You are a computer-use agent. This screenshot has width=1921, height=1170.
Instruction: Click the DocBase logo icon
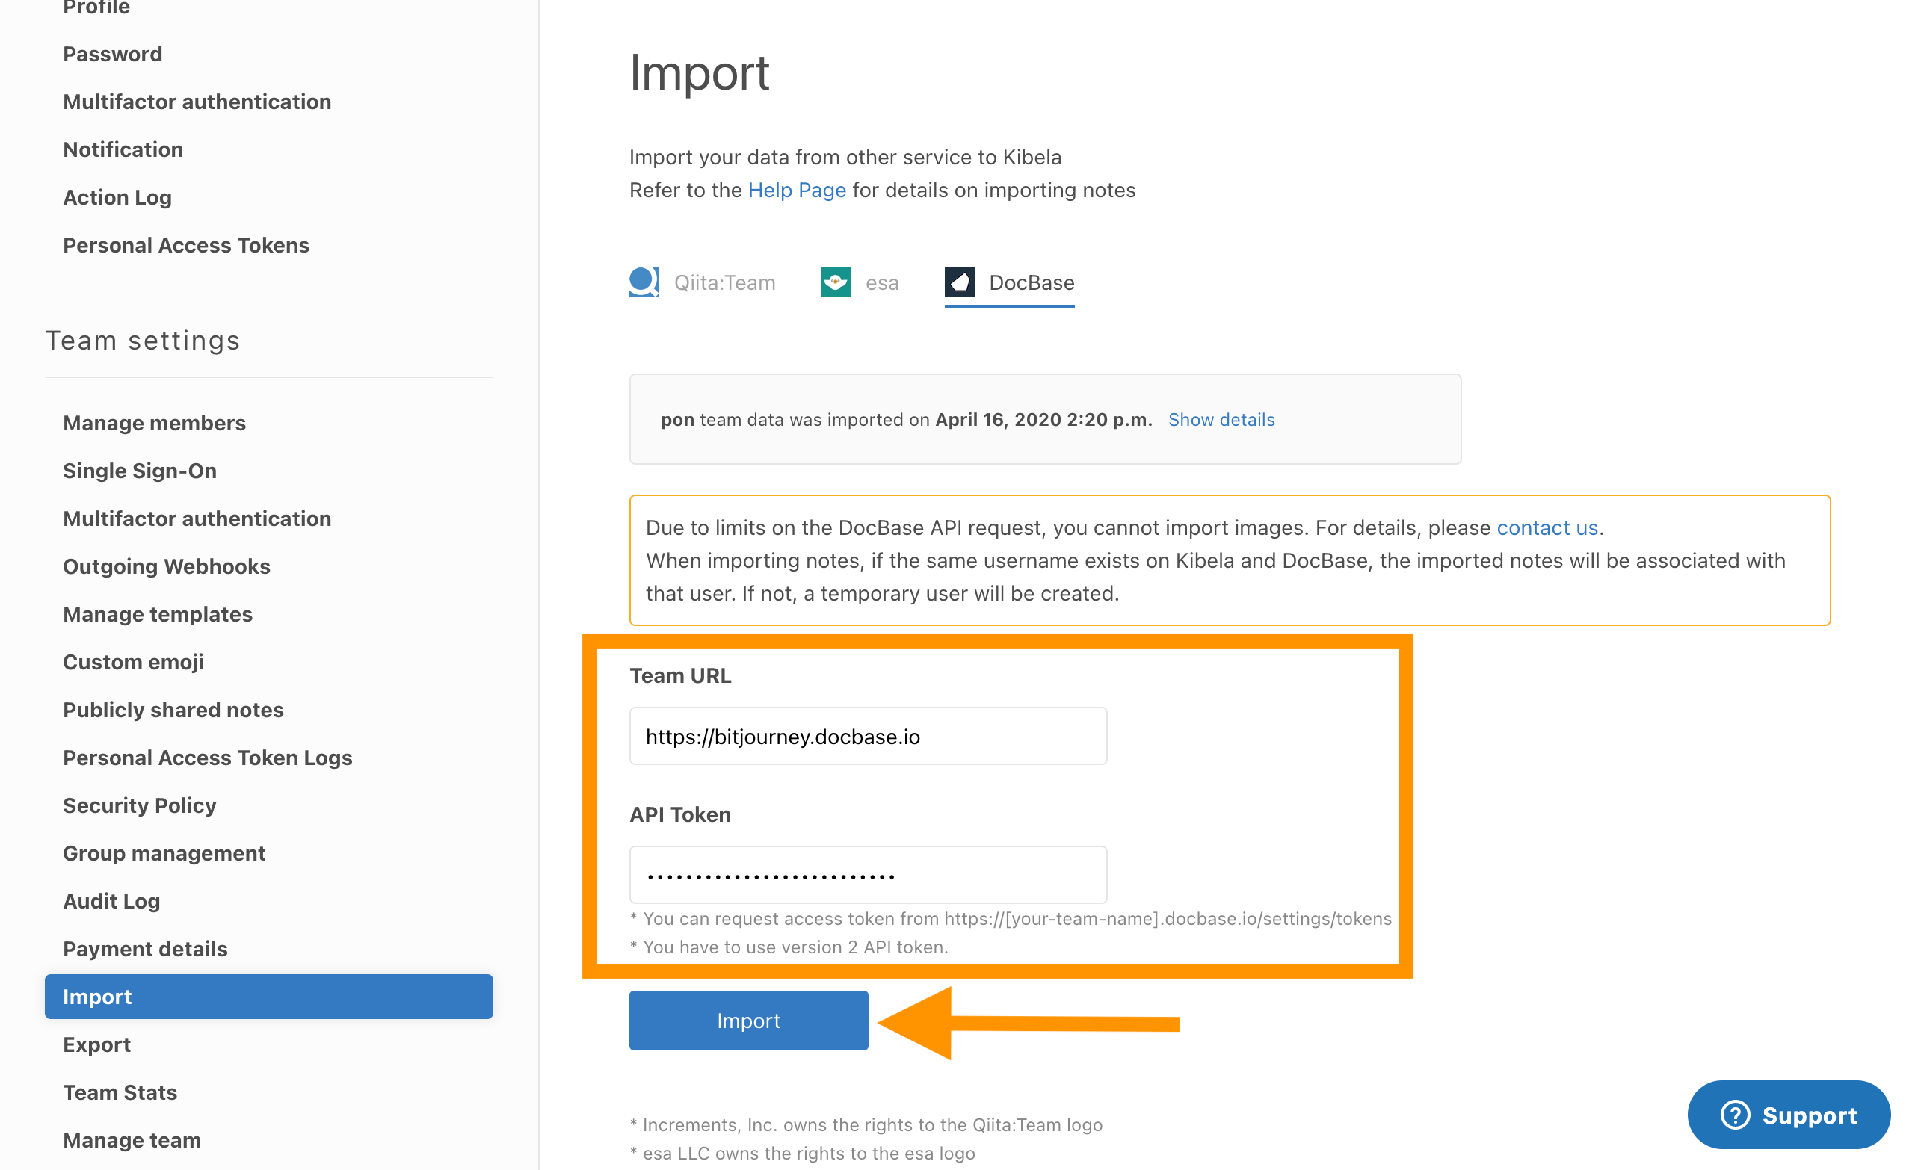click(x=959, y=282)
